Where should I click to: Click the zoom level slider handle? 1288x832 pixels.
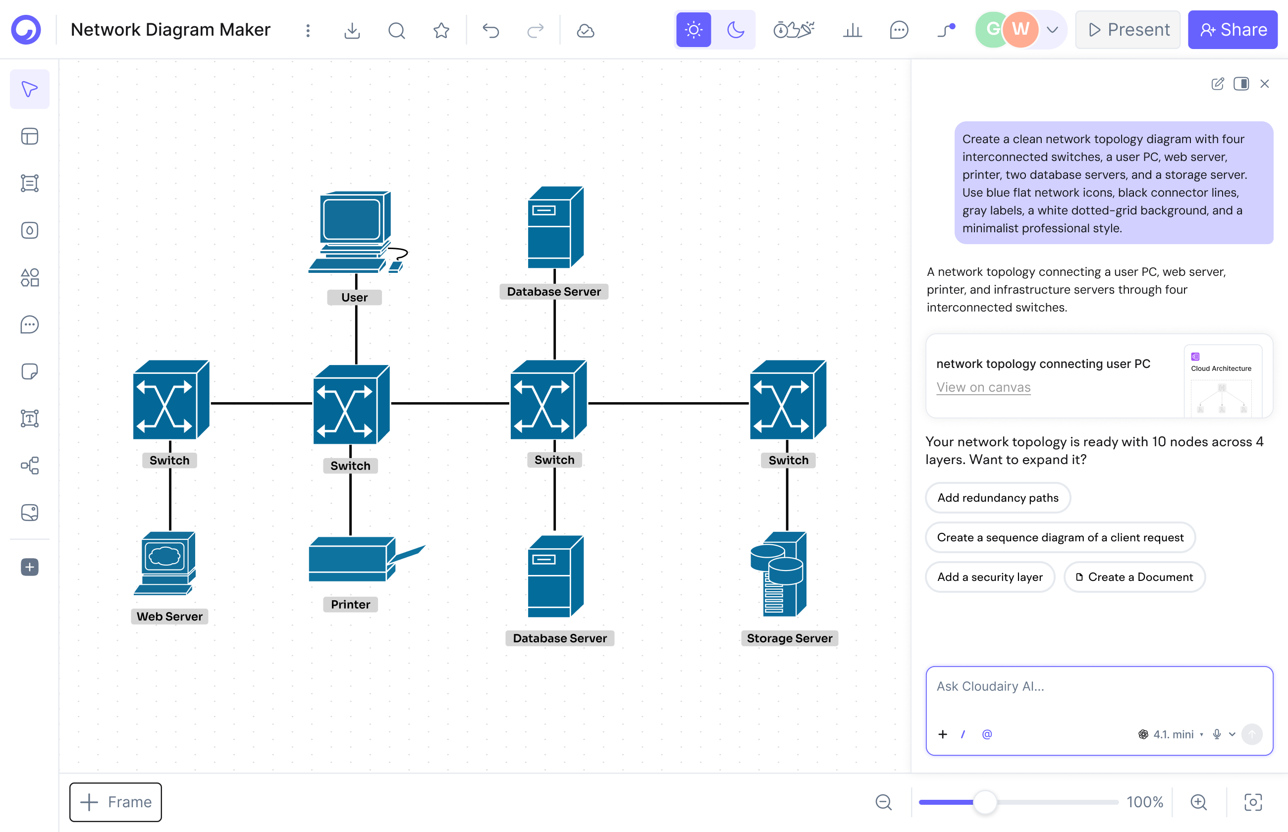click(985, 802)
